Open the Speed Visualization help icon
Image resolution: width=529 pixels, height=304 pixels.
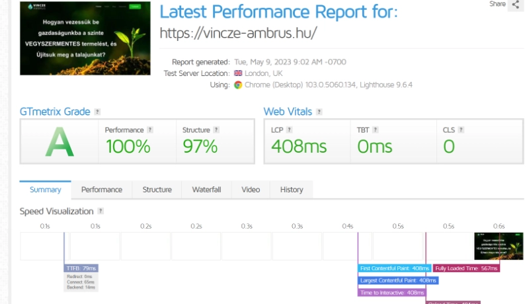pyautogui.click(x=101, y=211)
